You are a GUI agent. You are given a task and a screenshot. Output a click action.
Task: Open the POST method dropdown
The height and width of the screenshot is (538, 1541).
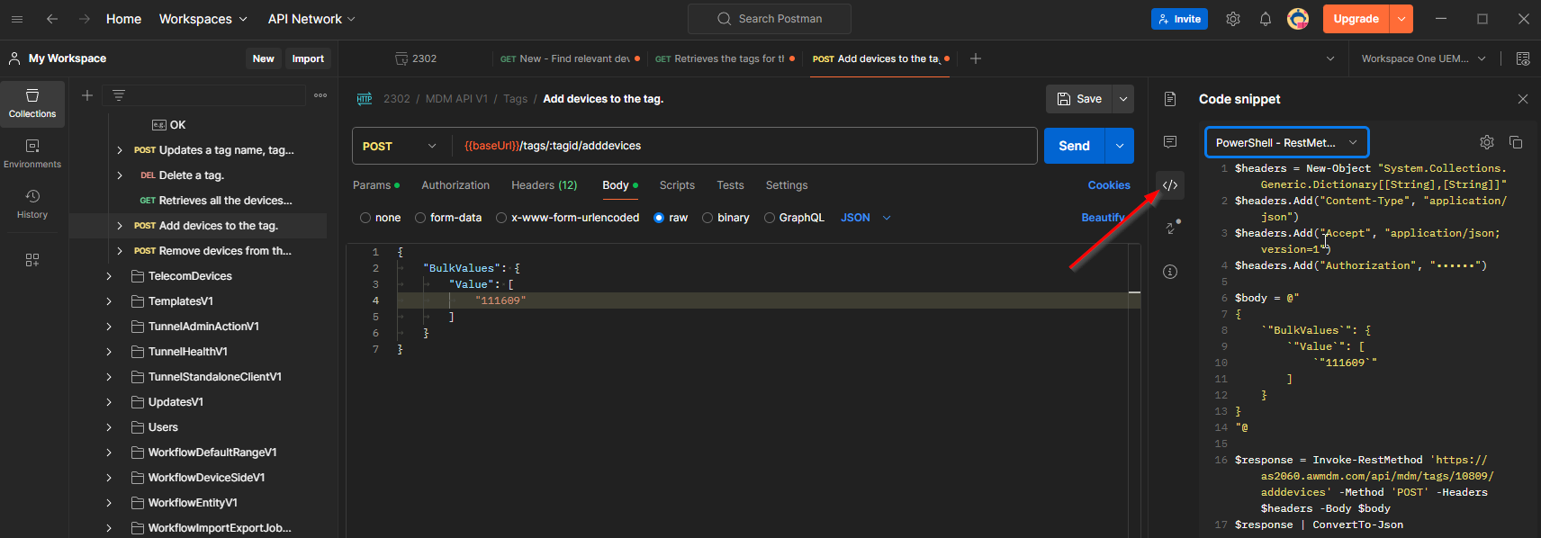(x=401, y=146)
